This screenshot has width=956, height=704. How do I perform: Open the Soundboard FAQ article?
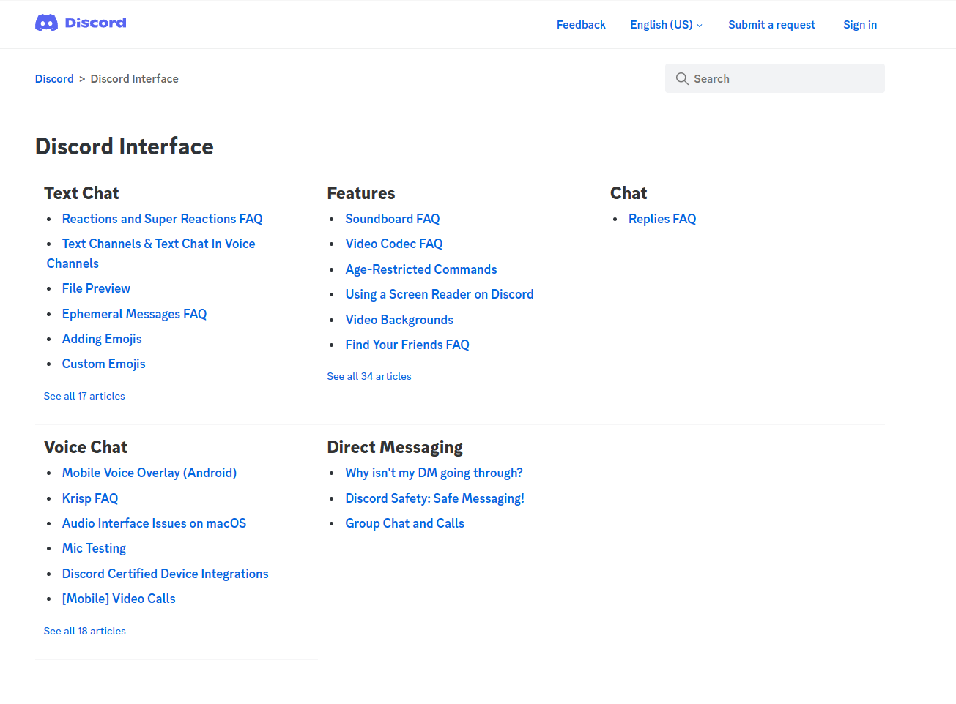click(393, 219)
